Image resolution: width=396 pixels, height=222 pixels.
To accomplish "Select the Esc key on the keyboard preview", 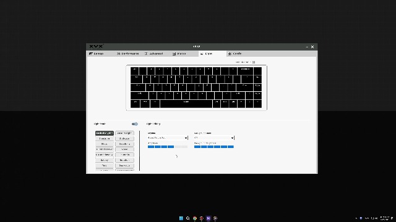I will click(135, 71).
